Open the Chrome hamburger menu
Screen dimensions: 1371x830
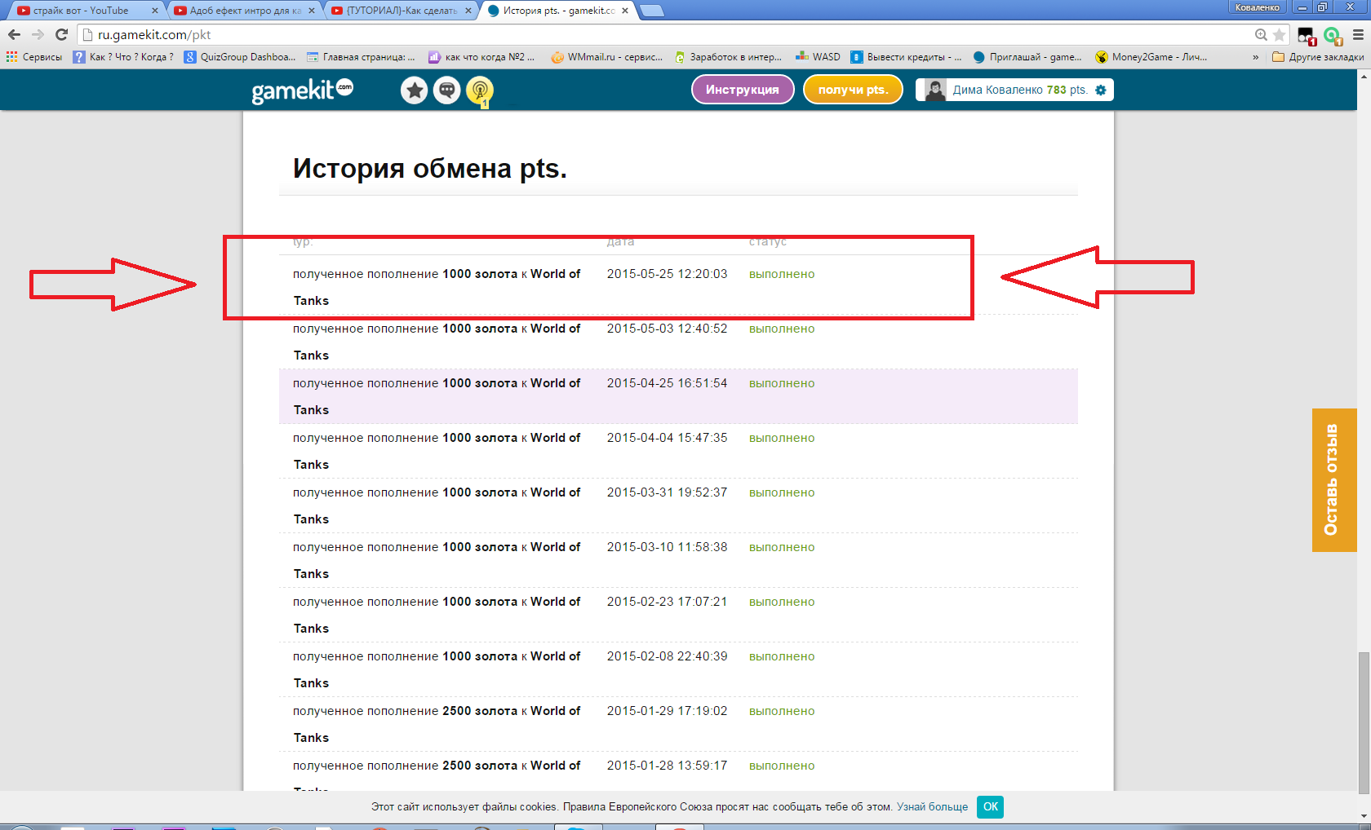(1358, 34)
